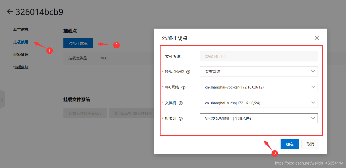Click the page title 326014bcb9
Image resolution: width=346 pixels, height=168 pixels.
tap(40, 12)
